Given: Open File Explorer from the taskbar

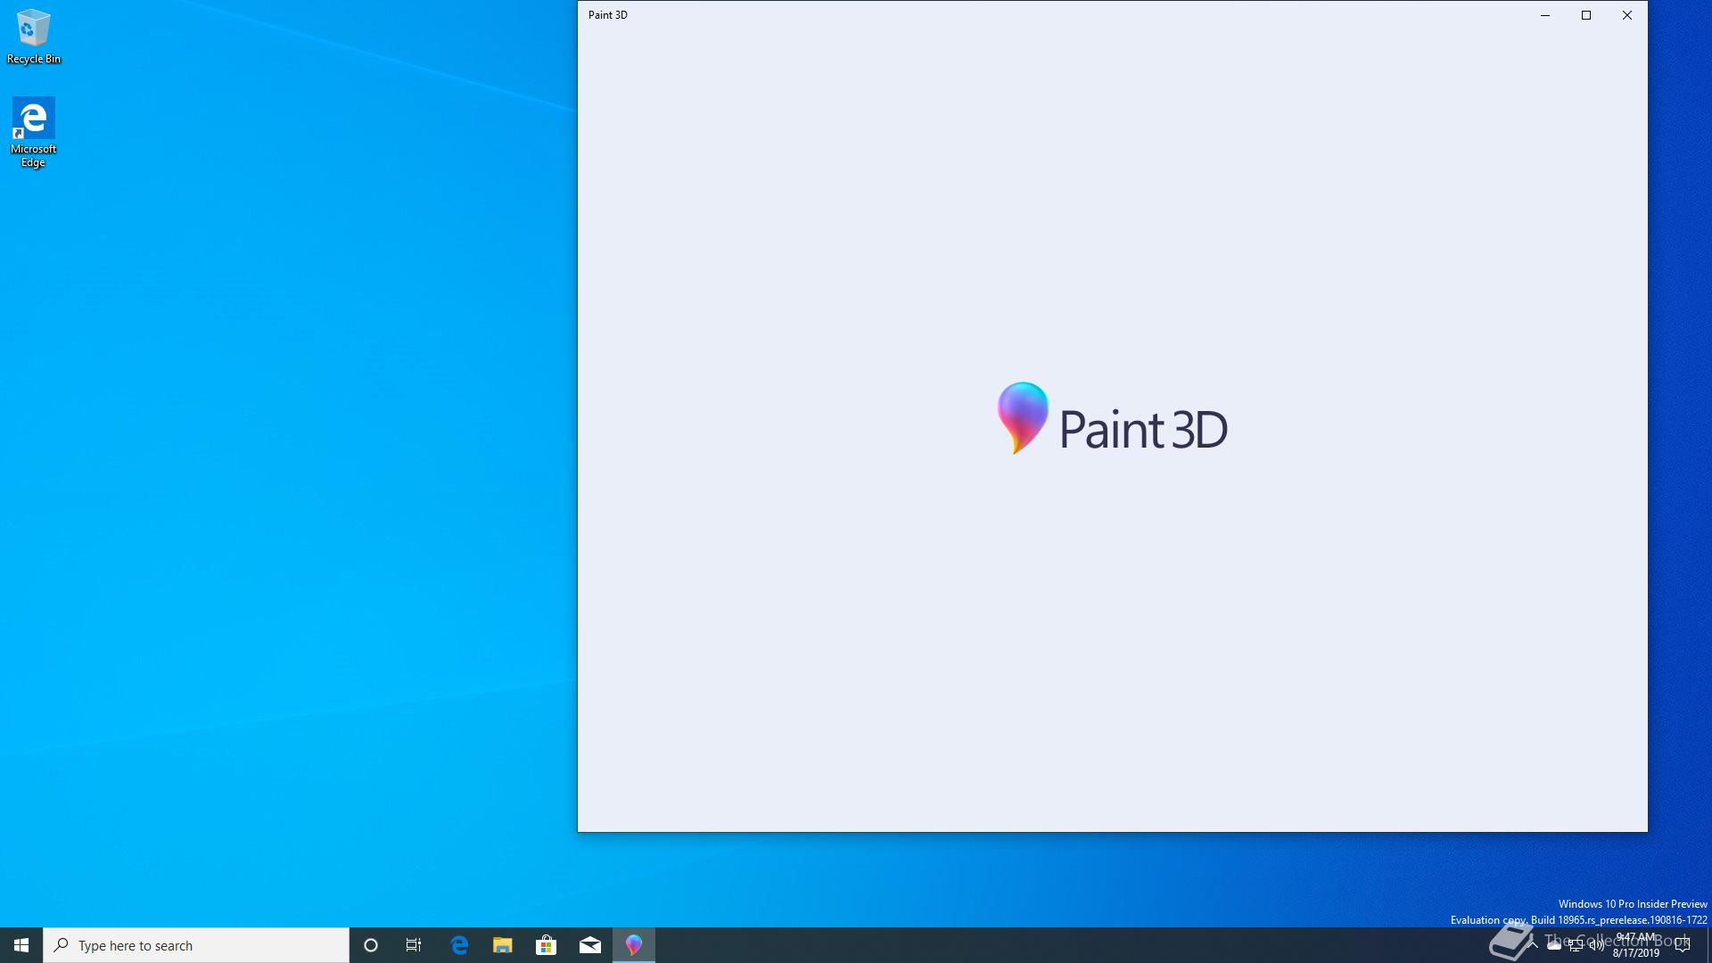Looking at the screenshot, I should click(x=503, y=945).
